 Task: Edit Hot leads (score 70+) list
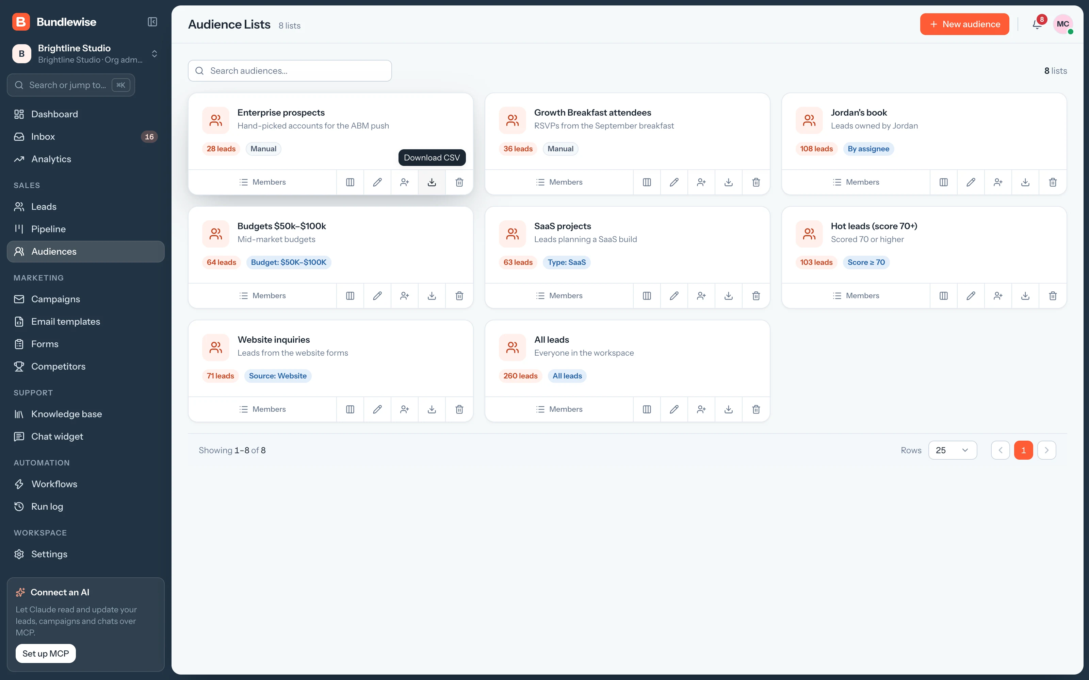(971, 295)
